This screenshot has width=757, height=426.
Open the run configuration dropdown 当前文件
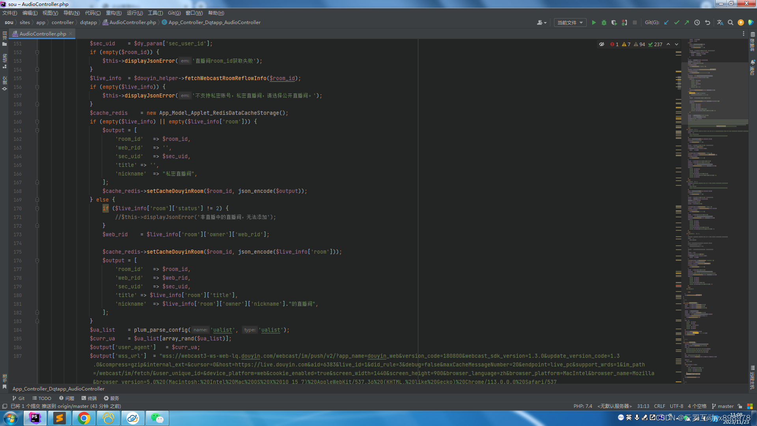[570, 22]
